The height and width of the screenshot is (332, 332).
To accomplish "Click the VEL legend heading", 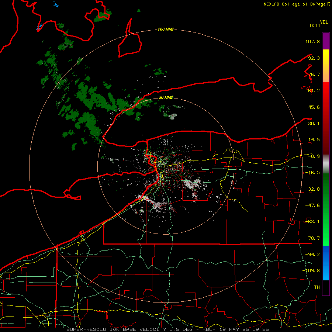I will coord(324,22).
